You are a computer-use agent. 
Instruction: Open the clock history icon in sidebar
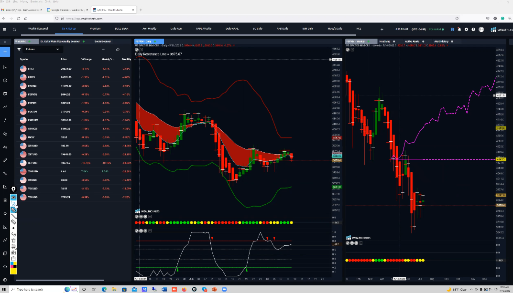coord(5,80)
